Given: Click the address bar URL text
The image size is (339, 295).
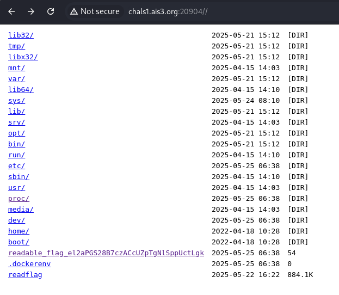Looking at the screenshot, I should click(x=168, y=11).
